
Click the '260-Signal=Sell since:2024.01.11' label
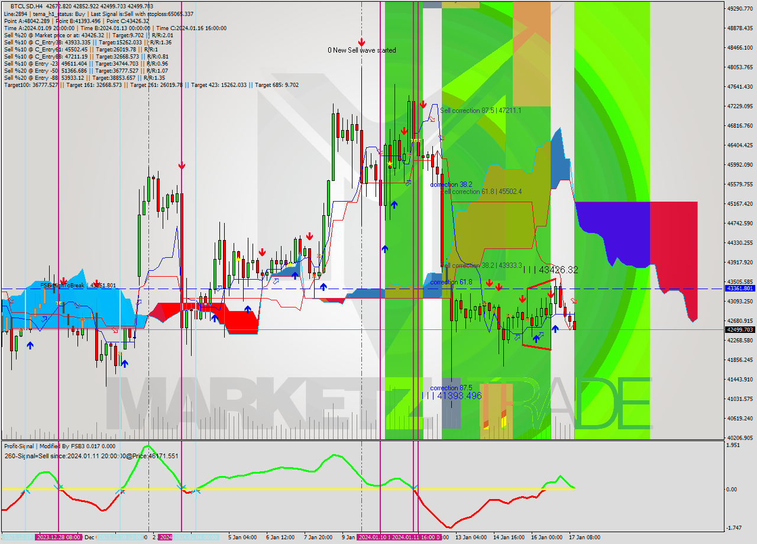click(x=91, y=456)
